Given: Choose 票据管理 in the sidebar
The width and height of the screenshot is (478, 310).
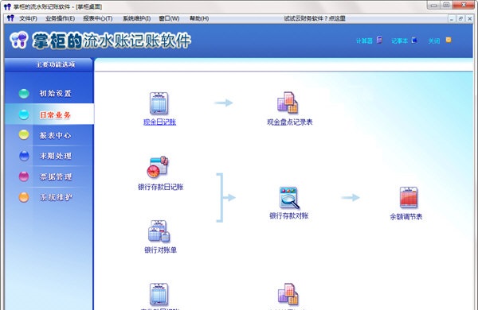Looking at the screenshot, I should (56, 176).
